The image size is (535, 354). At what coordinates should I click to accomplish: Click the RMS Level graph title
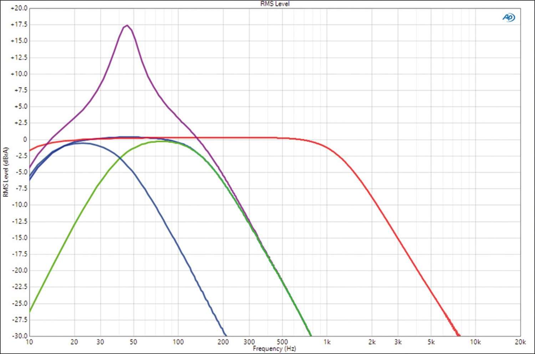pos(275,4)
